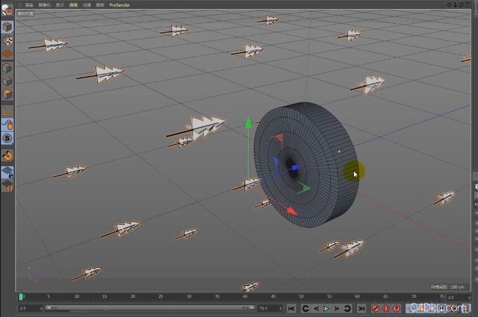Click the orange point handle on cylinder

point(339,151)
